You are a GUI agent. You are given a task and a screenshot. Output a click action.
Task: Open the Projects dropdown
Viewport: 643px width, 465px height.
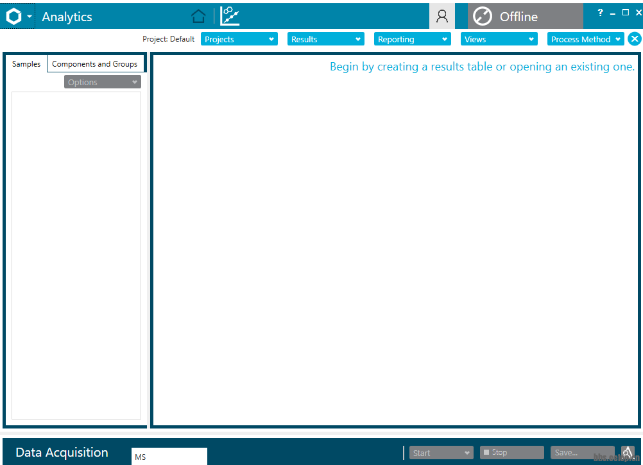coord(239,39)
